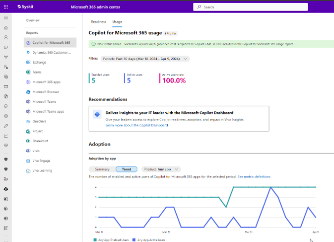The width and height of the screenshot is (334, 242).
Task: Open the Setup wrench icon in the rail
Action: (6, 126)
